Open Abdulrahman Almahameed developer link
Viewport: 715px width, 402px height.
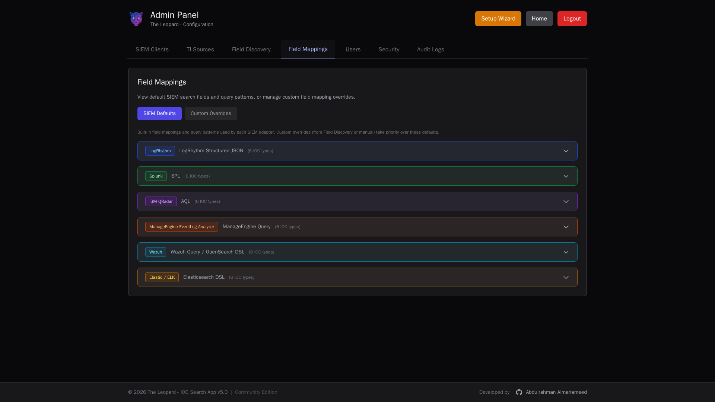[556, 392]
